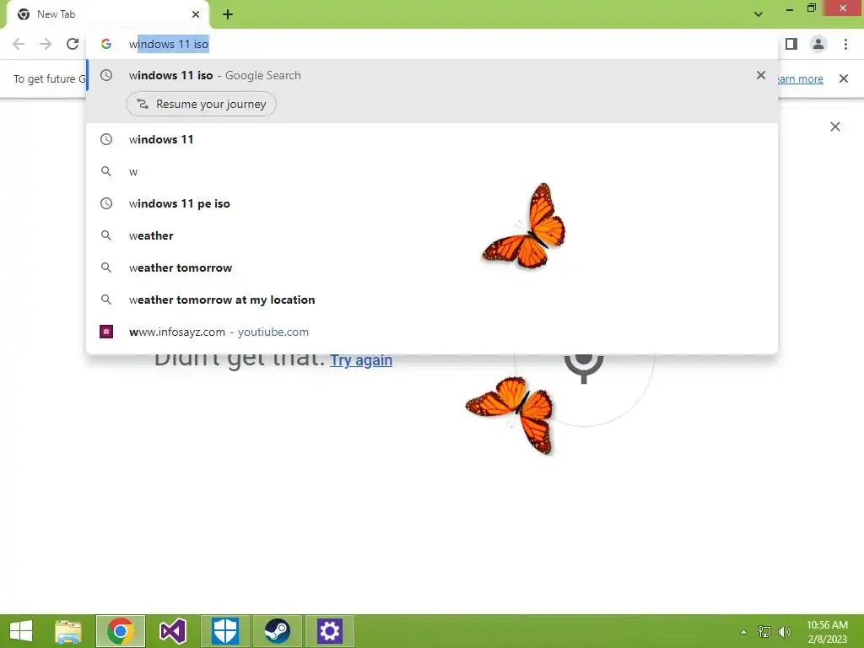
Task: Close the New Tab tab
Action: [196, 14]
